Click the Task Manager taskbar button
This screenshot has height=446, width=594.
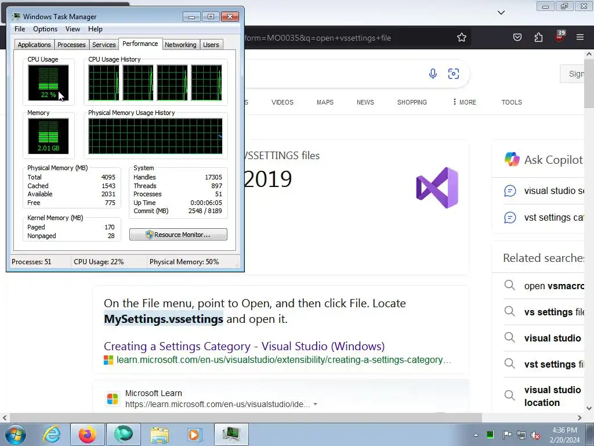pyautogui.click(x=231, y=434)
